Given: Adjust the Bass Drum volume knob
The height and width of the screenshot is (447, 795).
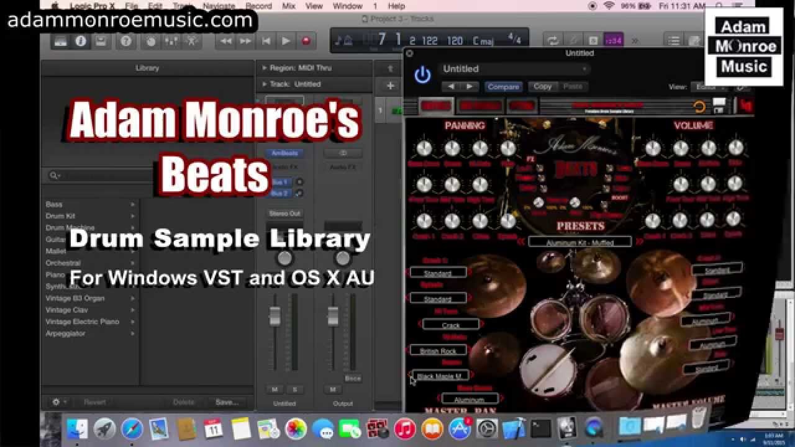Looking at the screenshot, I should click(x=653, y=148).
